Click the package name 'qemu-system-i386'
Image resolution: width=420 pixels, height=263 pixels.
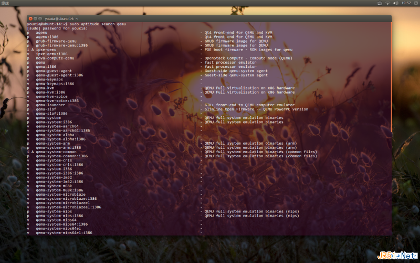pos(54,169)
